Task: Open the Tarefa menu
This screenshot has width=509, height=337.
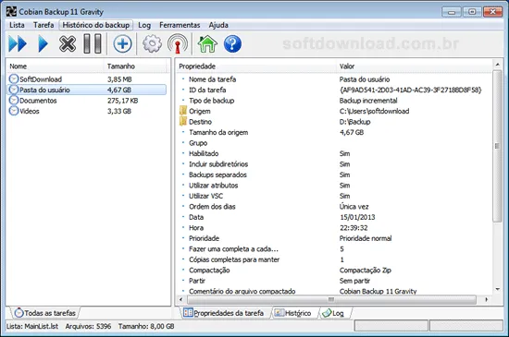Action: 43,25
